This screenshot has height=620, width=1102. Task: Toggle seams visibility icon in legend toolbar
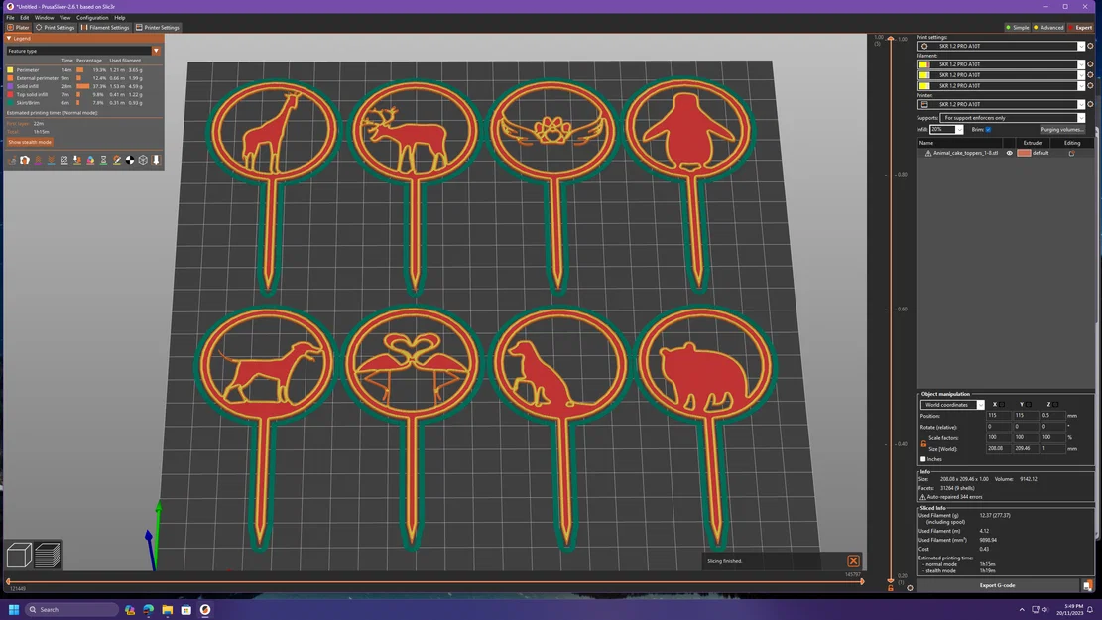pyautogui.click(x=63, y=161)
